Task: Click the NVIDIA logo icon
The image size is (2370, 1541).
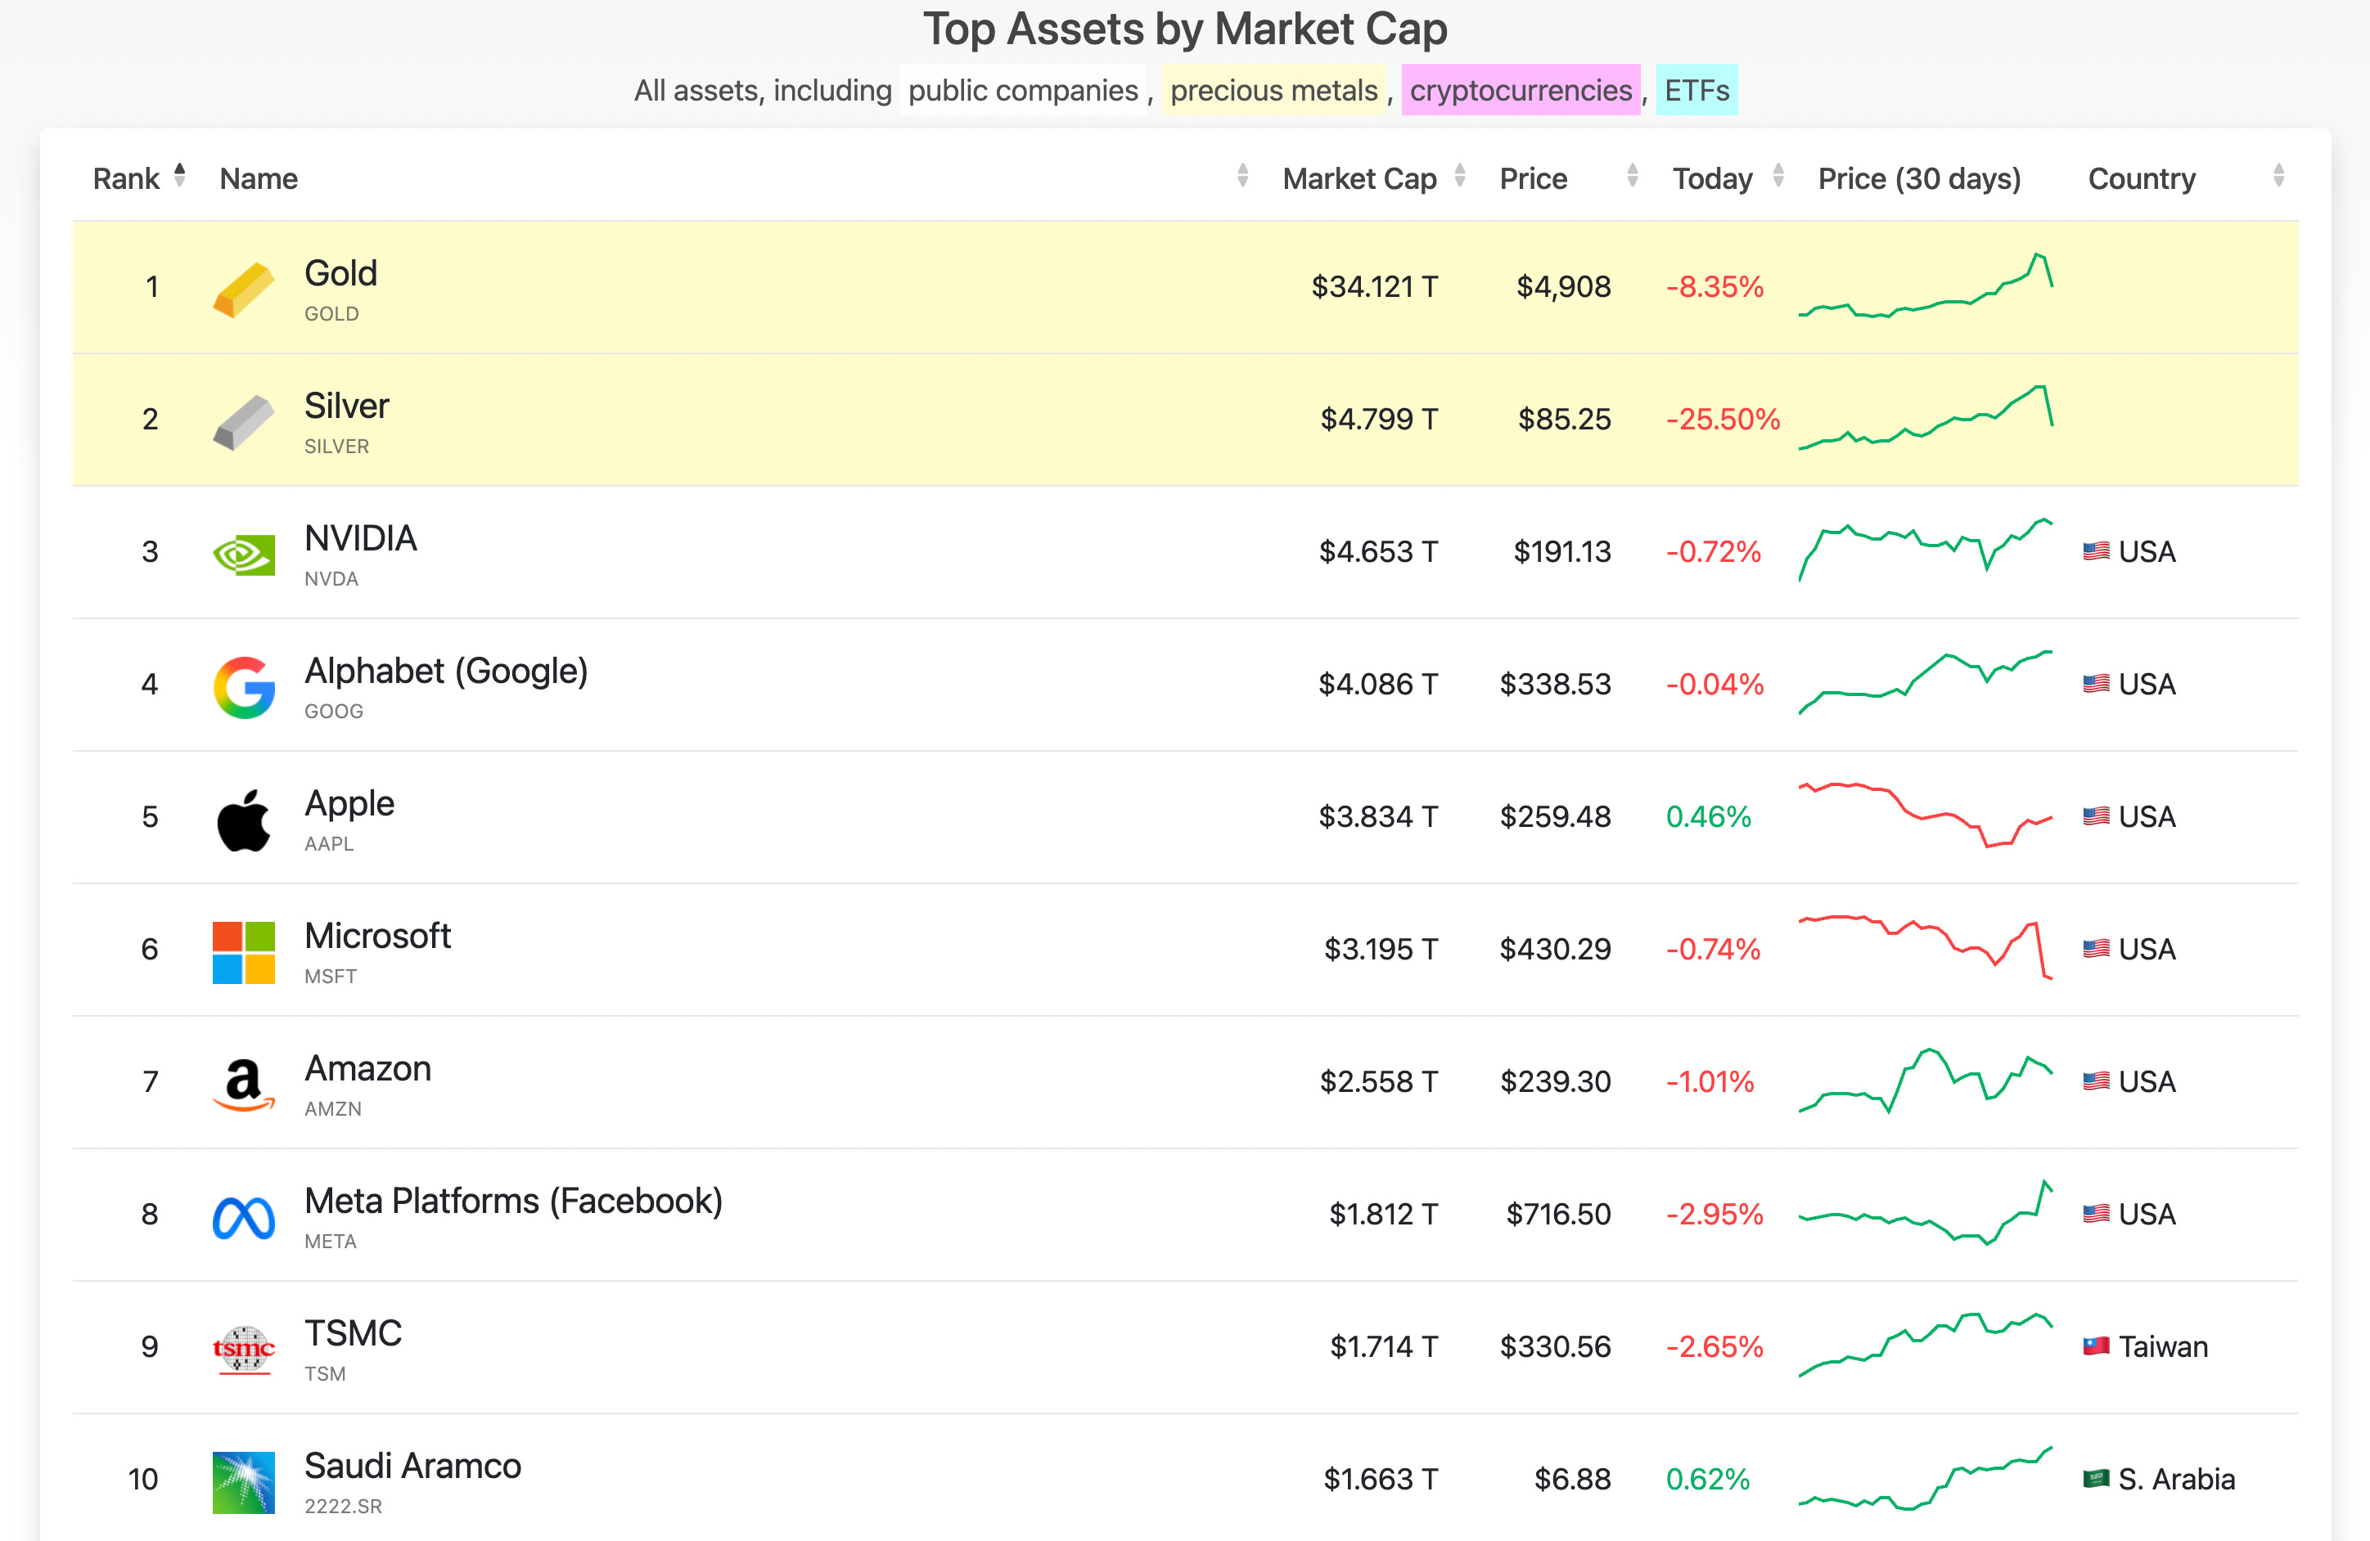Action: (x=243, y=555)
